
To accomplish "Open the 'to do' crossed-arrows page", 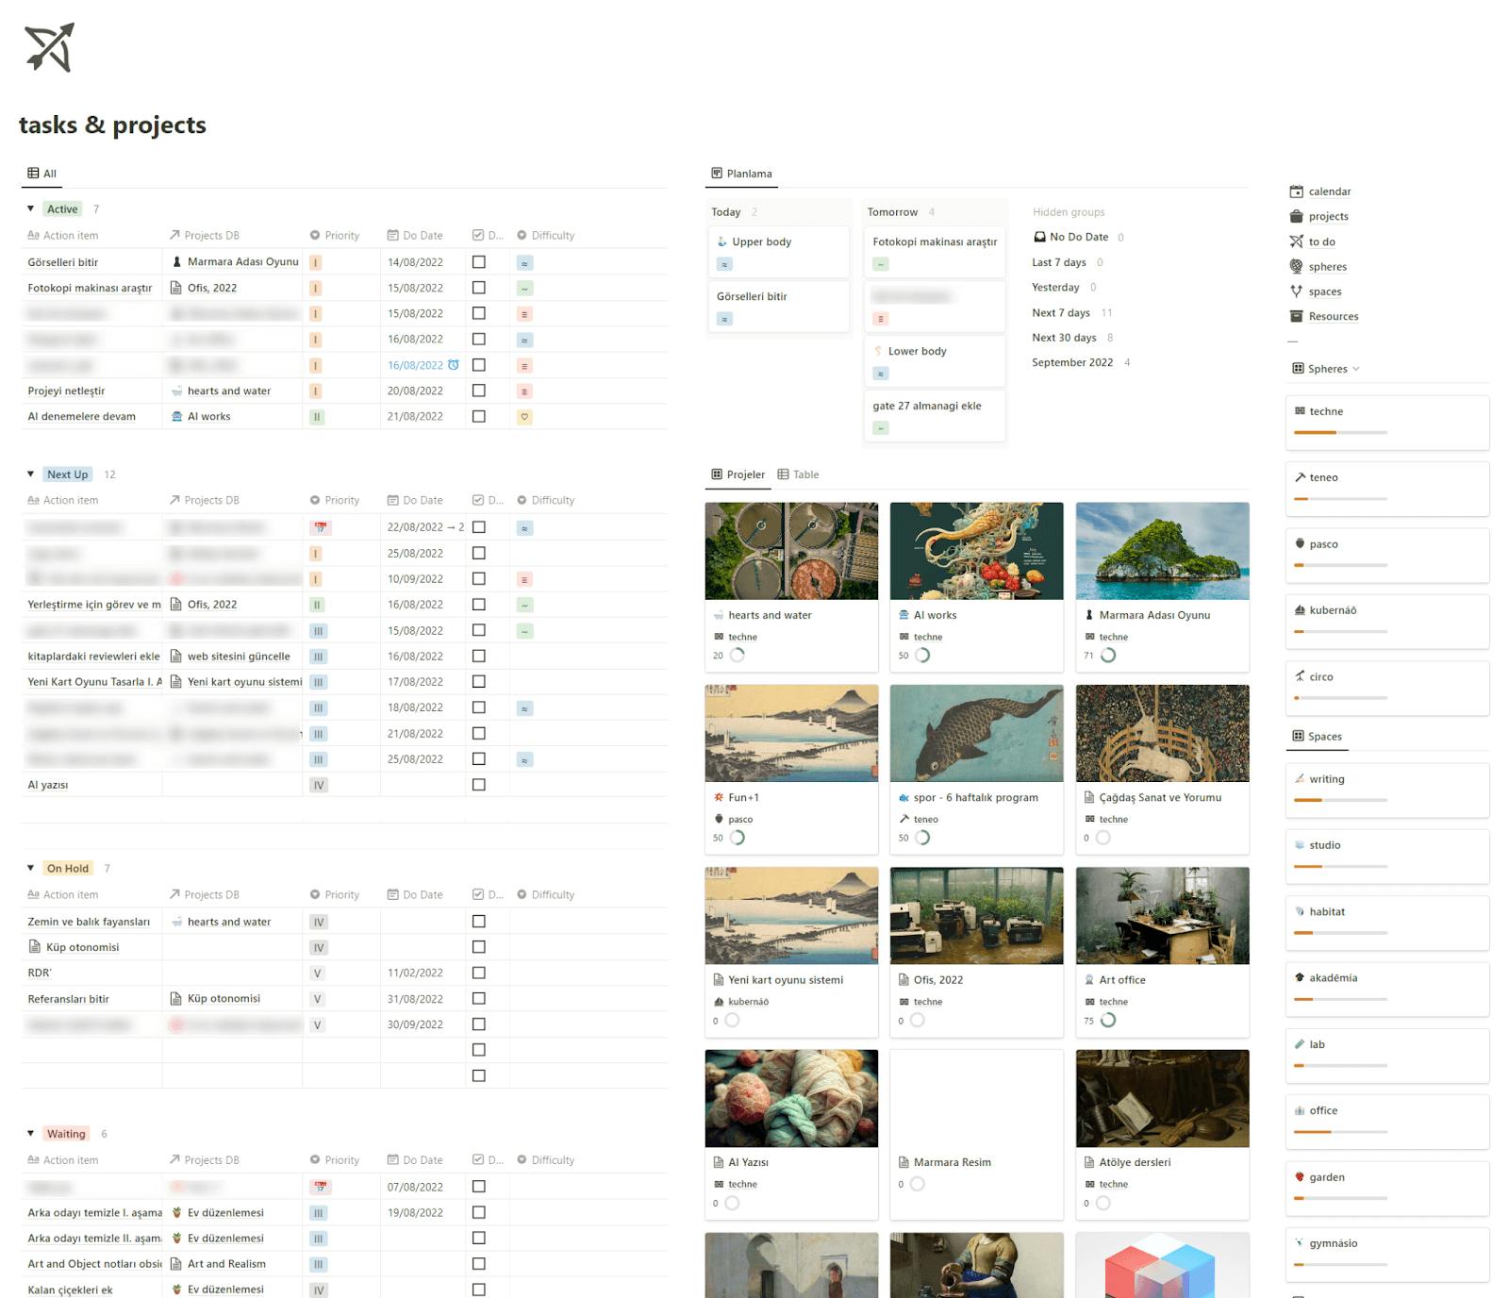I will (x=1299, y=241).
